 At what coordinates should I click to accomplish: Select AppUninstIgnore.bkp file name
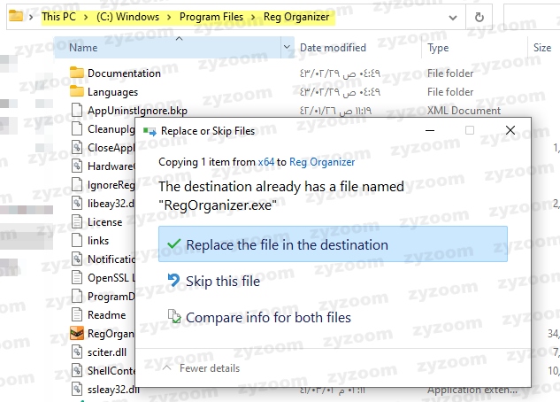tap(137, 111)
